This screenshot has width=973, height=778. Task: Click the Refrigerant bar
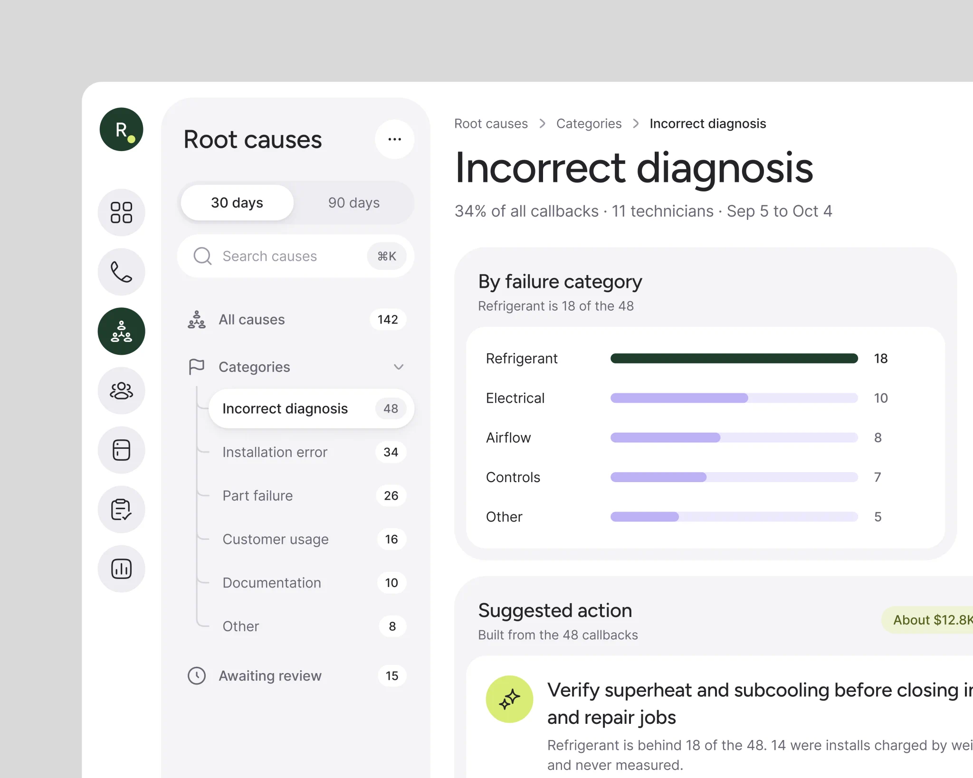pyautogui.click(x=734, y=358)
